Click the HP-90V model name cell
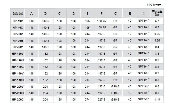The width and height of the screenshot is (173, 108). 18,34
